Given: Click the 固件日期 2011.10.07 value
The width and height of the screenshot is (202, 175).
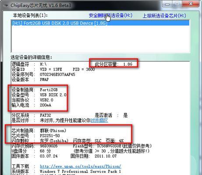Looking at the screenshot, I should (x=106, y=156).
